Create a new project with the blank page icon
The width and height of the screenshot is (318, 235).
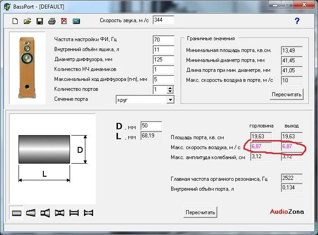[x=15, y=21]
